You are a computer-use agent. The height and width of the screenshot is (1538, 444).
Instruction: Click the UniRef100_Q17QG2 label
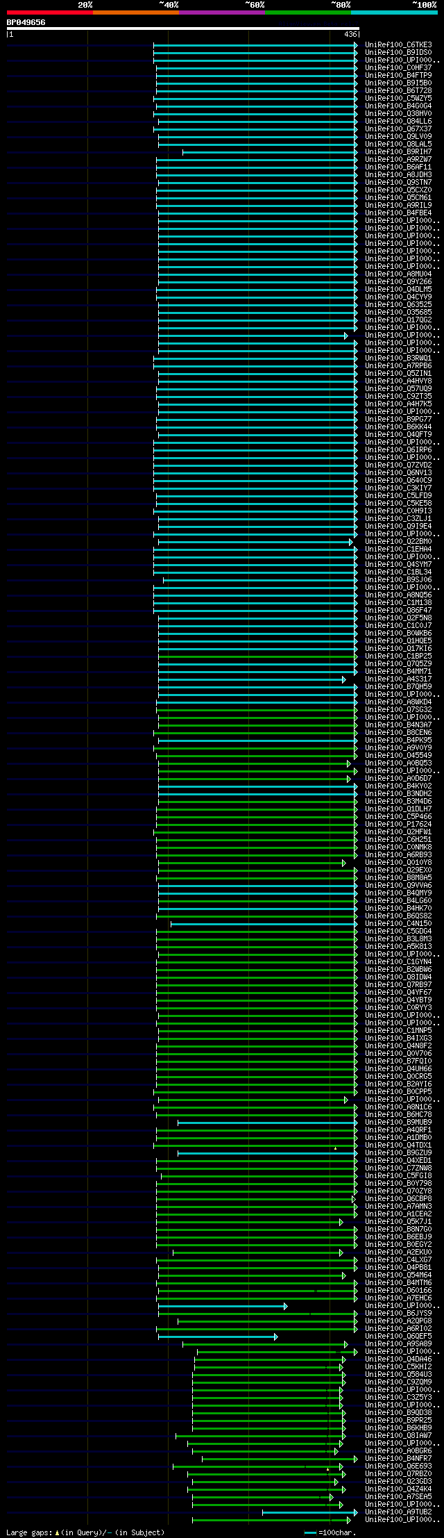tap(398, 320)
